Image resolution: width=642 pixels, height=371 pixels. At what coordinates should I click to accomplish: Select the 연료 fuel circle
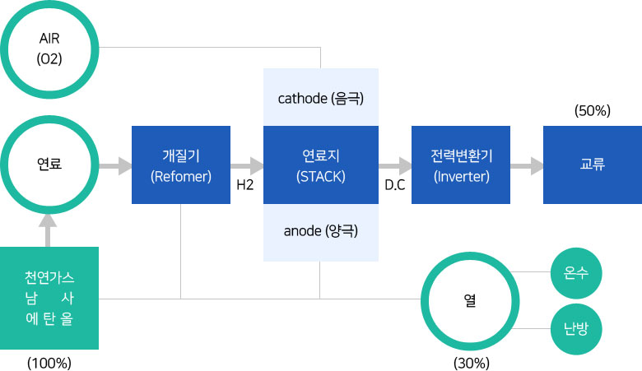pyautogui.click(x=49, y=165)
